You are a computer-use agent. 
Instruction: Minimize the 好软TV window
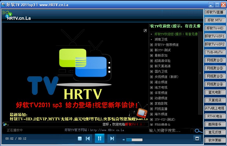tap(211, 5)
